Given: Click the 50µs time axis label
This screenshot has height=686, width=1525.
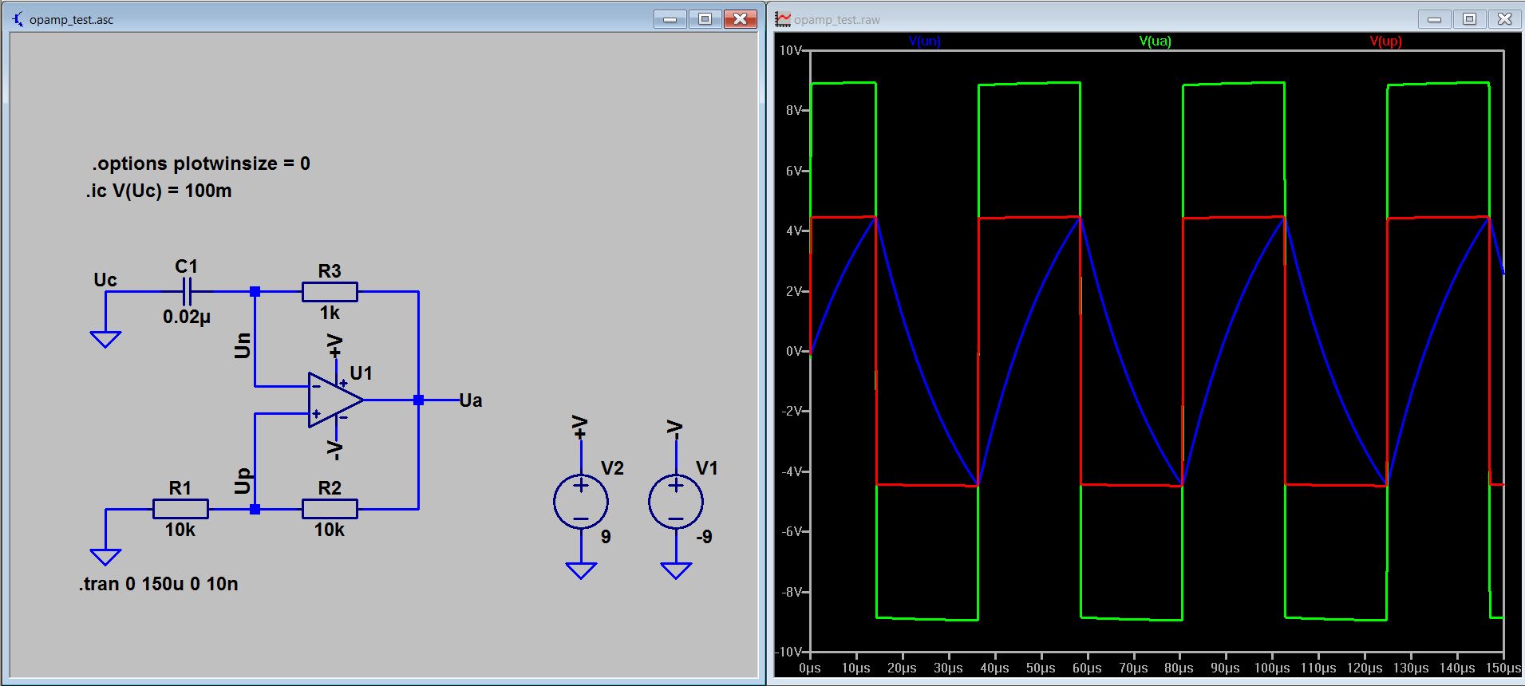Looking at the screenshot, I should click(1041, 668).
